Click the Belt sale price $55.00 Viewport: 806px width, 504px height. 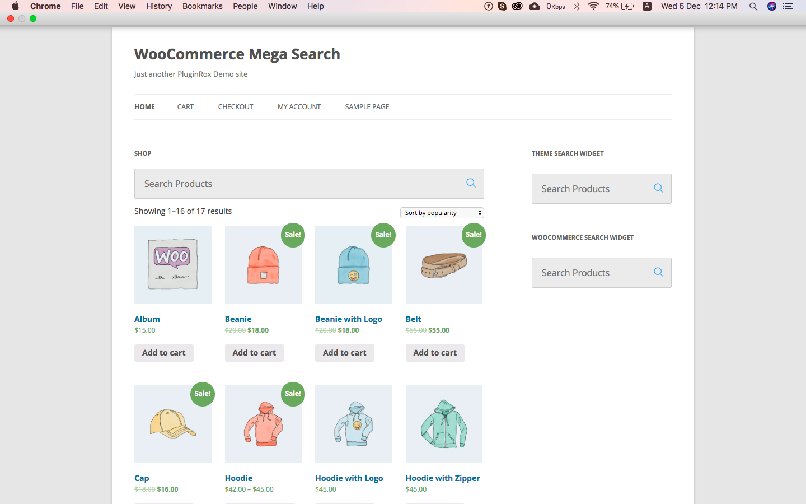[x=439, y=330]
